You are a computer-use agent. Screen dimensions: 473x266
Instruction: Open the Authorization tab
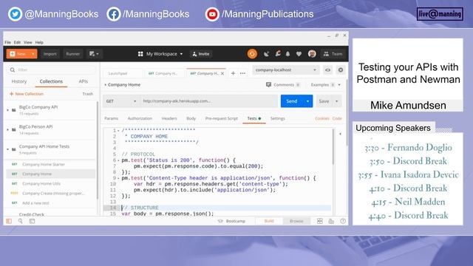(x=140, y=118)
